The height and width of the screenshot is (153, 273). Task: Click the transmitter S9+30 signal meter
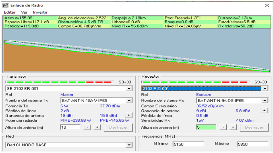click(59, 82)
